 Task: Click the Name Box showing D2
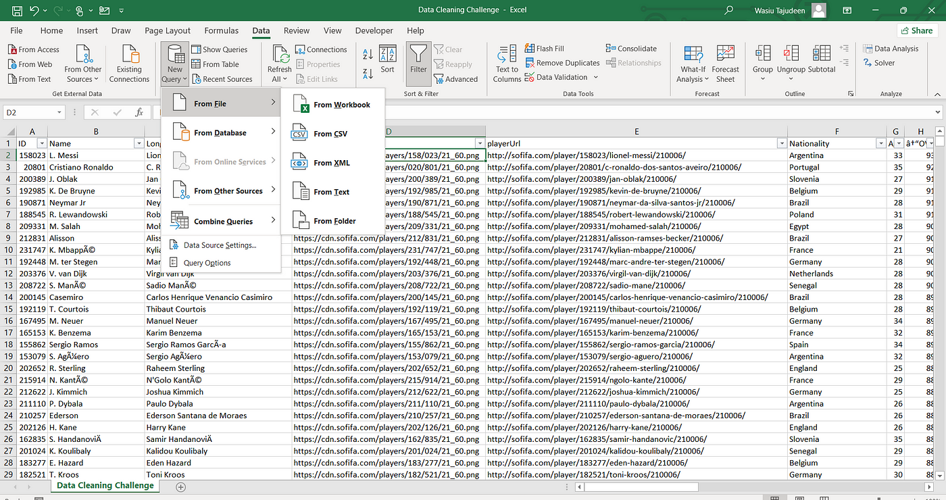(33, 113)
